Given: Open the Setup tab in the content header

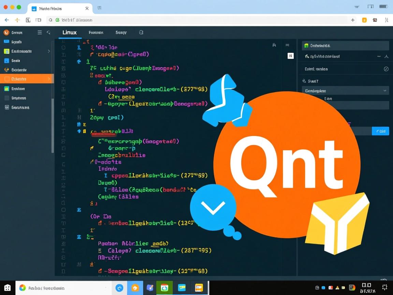Looking at the screenshot, I should [x=120, y=32].
